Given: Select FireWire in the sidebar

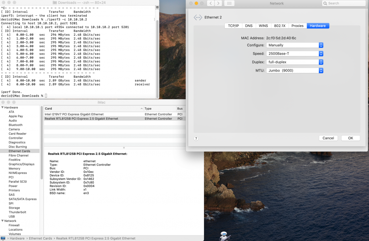Looking at the screenshot, I should [x=15, y=160].
